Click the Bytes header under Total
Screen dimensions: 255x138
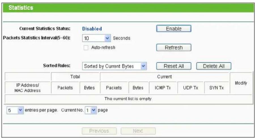89,88
